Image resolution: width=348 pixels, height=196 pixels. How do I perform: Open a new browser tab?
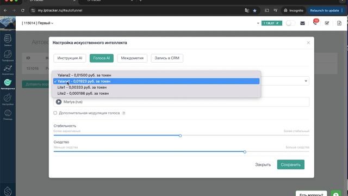140,1
